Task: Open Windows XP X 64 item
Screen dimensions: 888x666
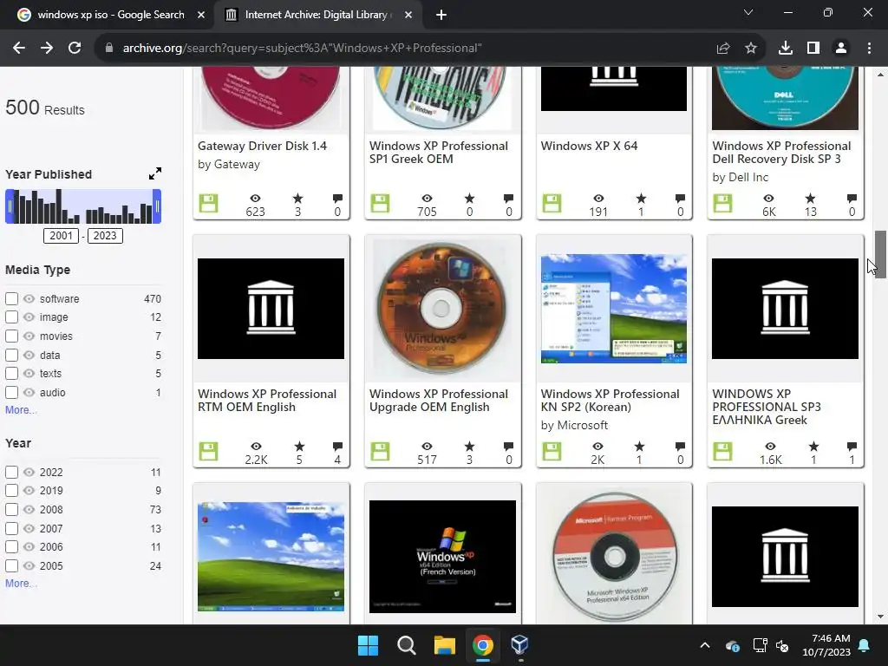Action: [589, 146]
